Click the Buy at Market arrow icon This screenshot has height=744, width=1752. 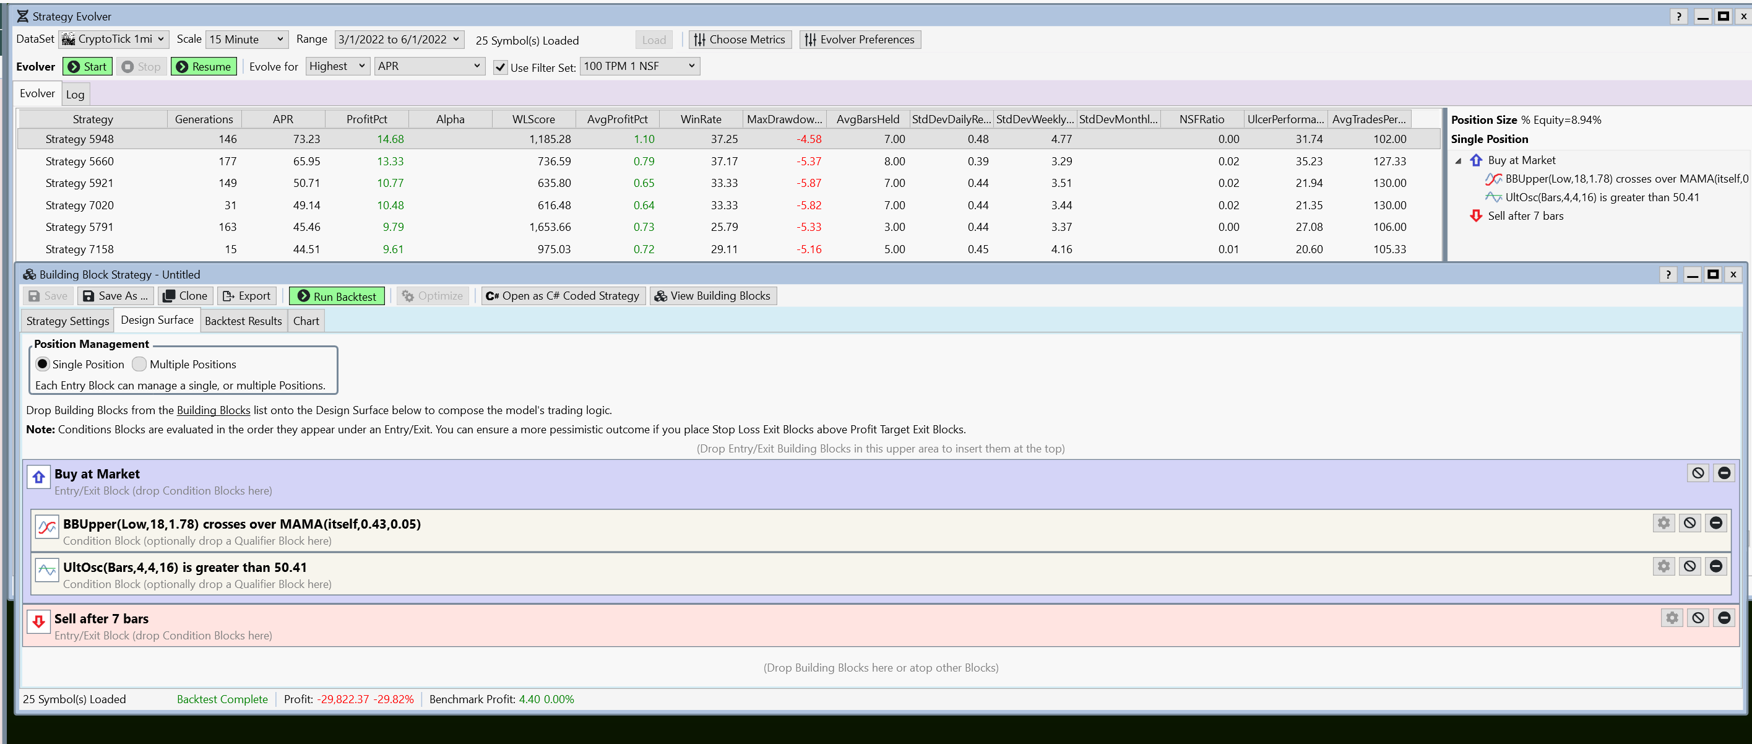coord(39,477)
